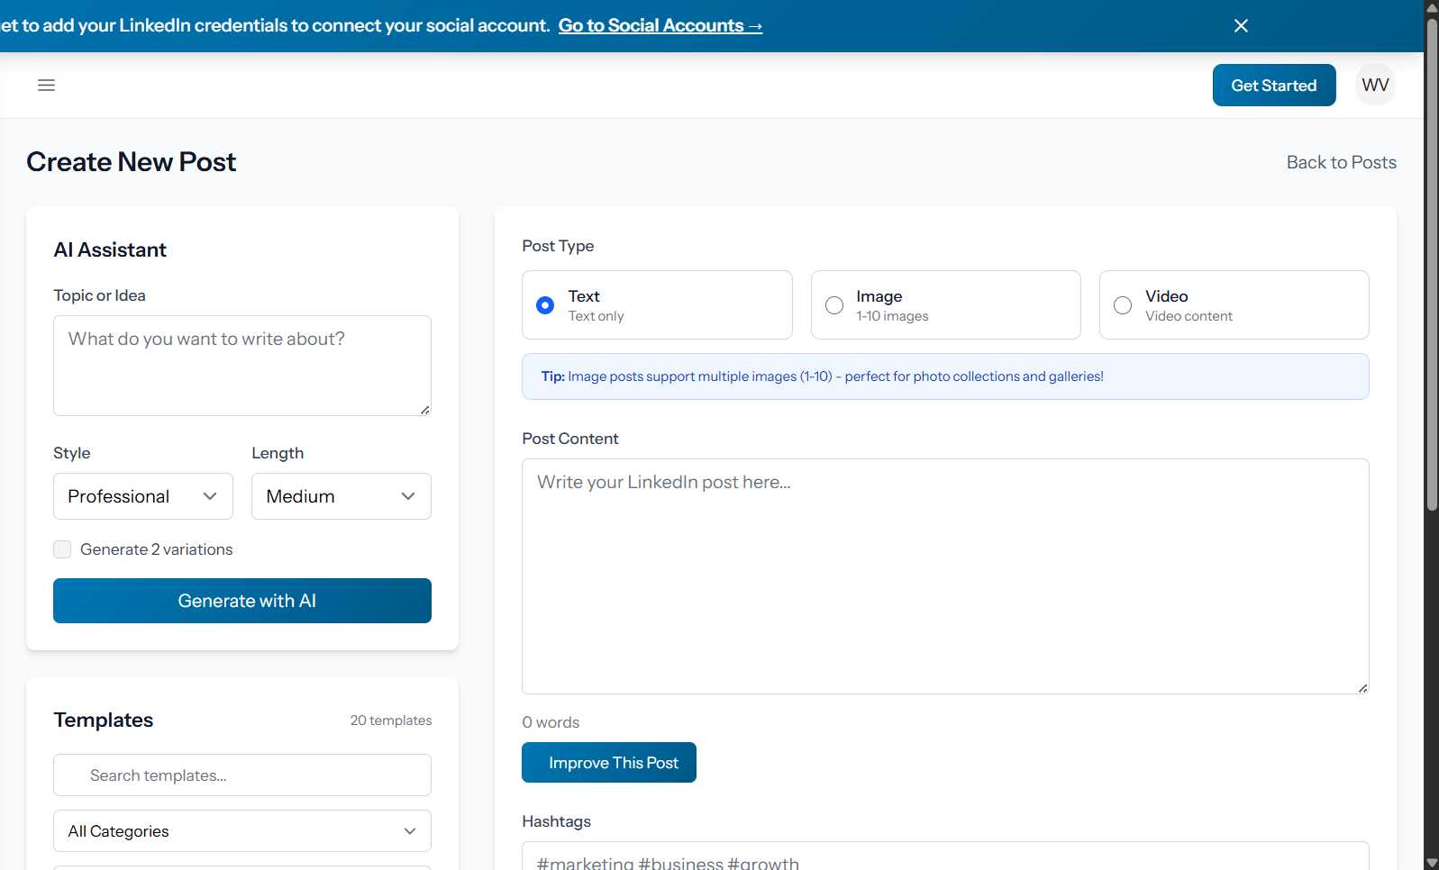Screen dimensions: 1439x870
Task: Select the Text post type radio
Action: [x=545, y=305]
